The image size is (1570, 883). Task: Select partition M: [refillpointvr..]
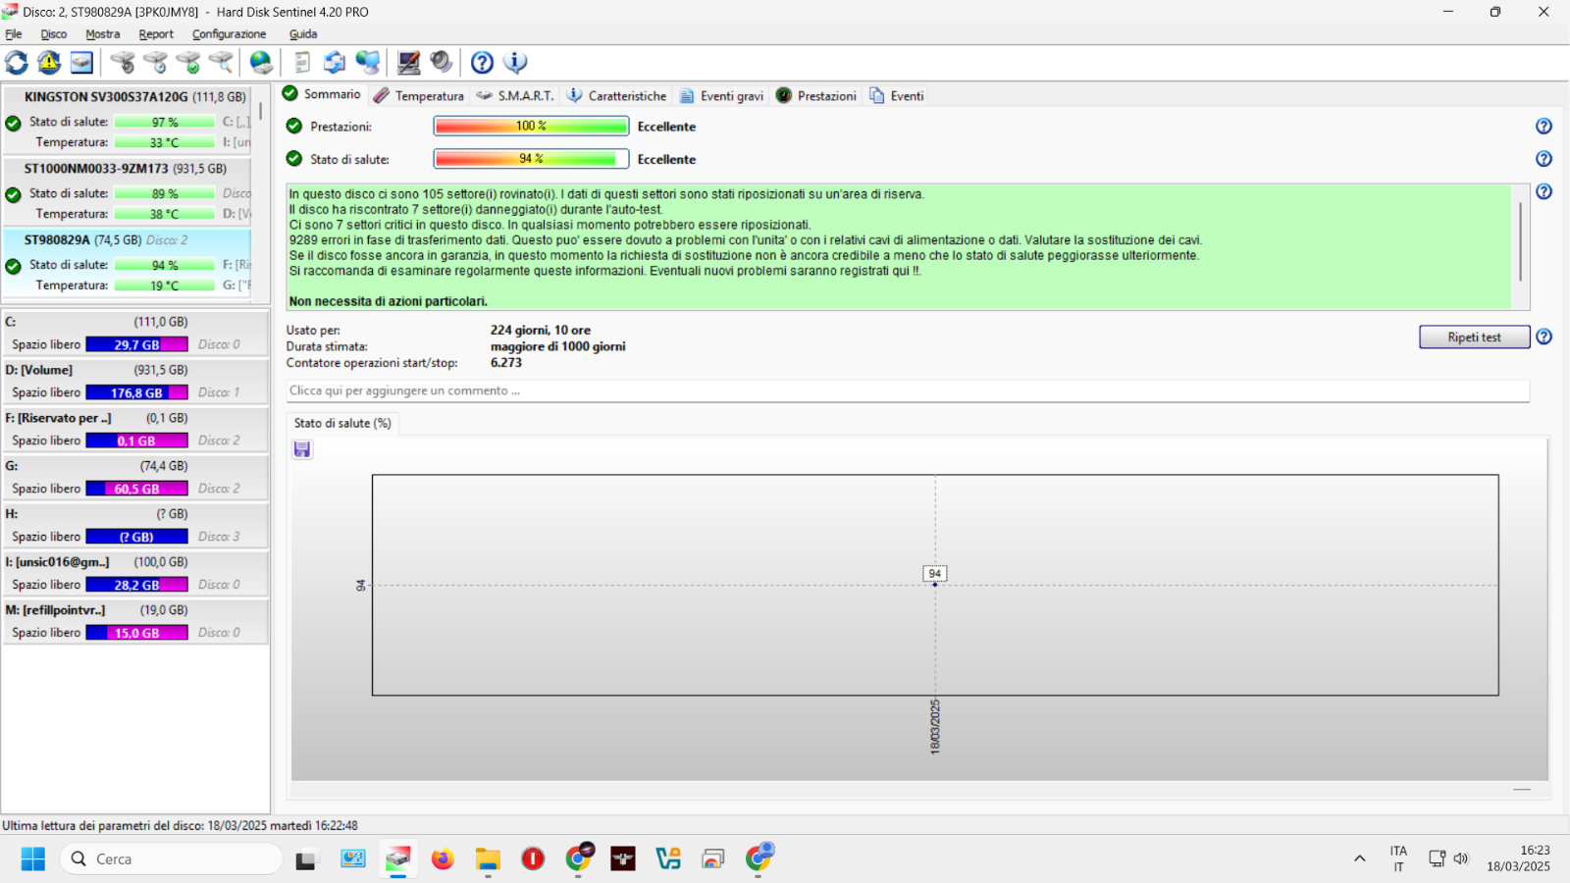click(x=135, y=621)
